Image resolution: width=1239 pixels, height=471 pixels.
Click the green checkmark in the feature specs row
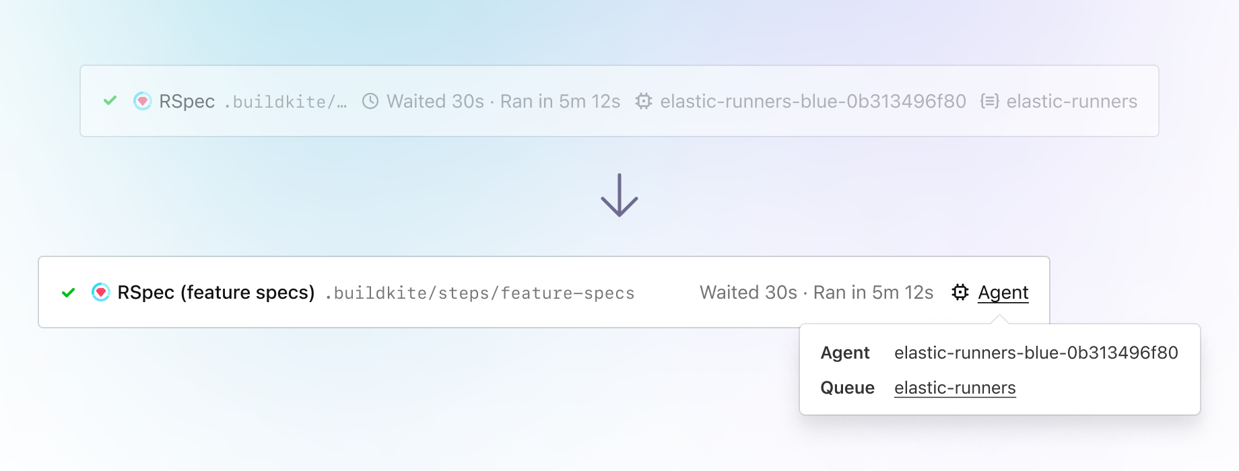[x=68, y=293]
